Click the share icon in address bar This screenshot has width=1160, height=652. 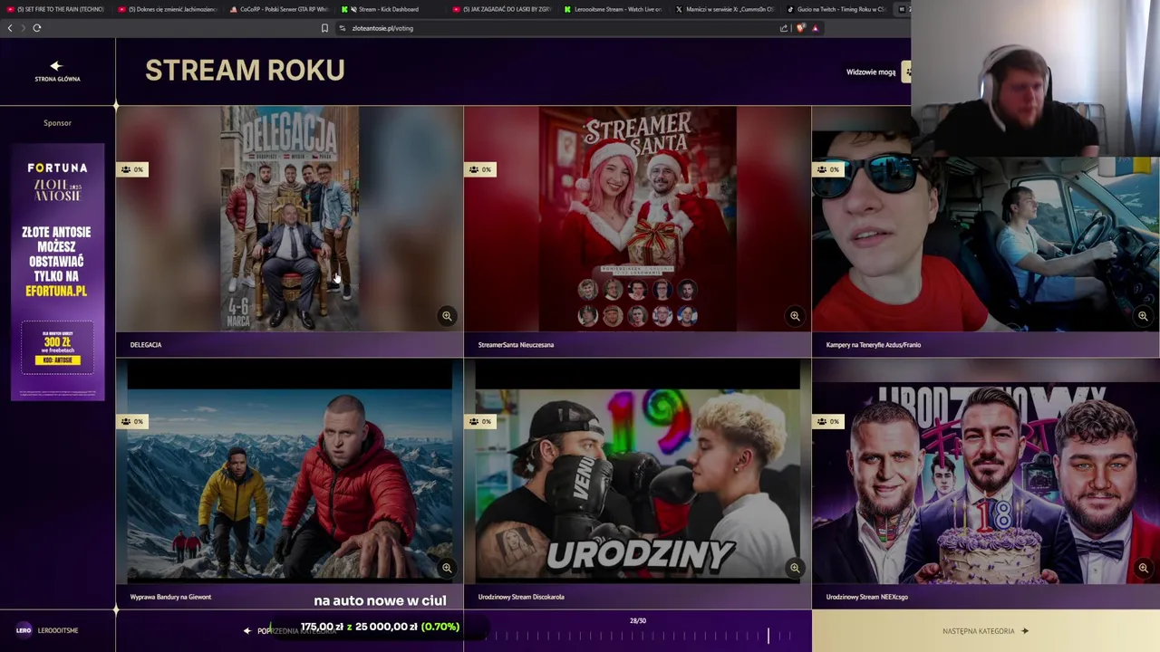[784, 28]
